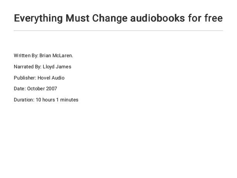Screen dimensions: 237x178
Task: Click the '10 hours 1 minutes' duration value
Action: pyautogui.click(x=57, y=100)
